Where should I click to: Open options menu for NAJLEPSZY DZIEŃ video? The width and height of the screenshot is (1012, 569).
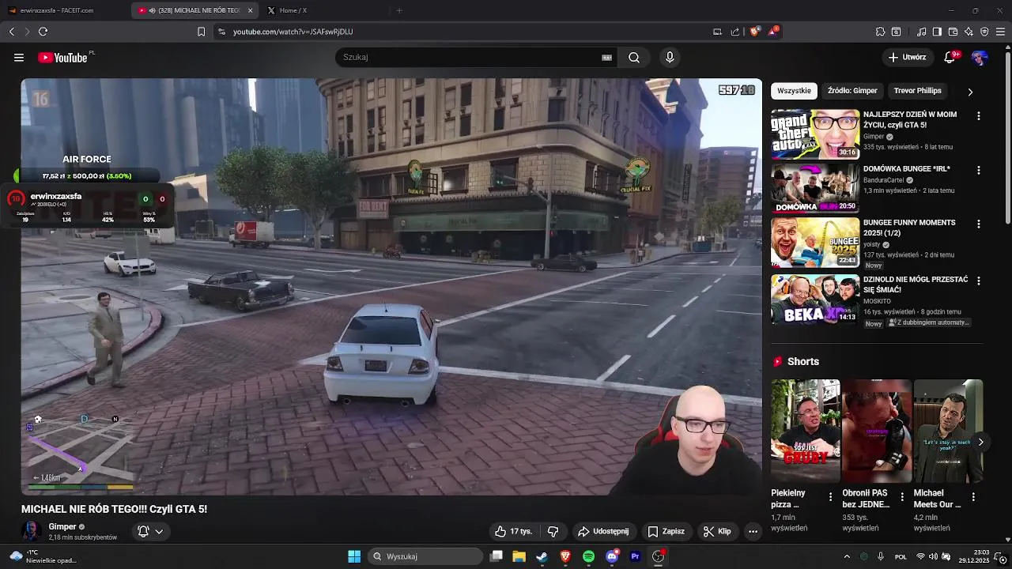[x=978, y=116]
